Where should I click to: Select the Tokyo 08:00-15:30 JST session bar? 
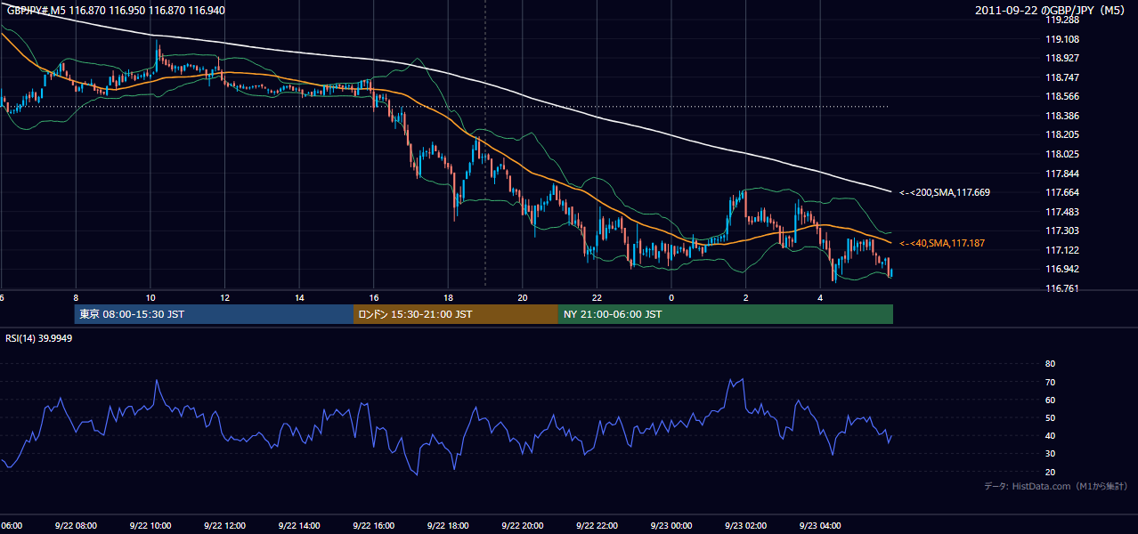[214, 314]
